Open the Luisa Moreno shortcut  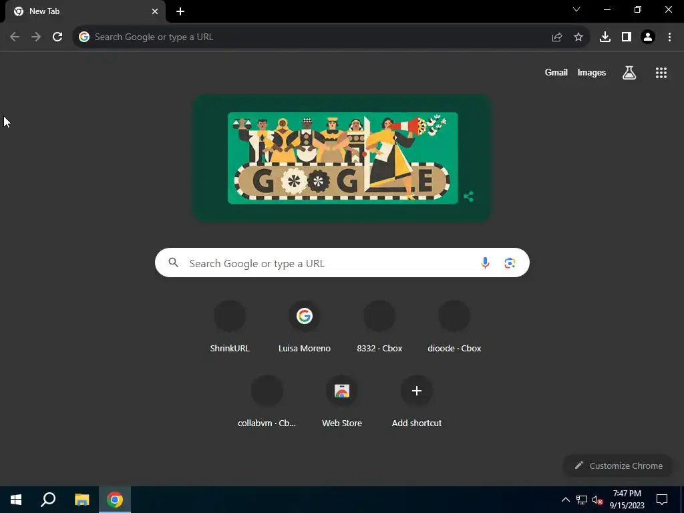(x=305, y=327)
